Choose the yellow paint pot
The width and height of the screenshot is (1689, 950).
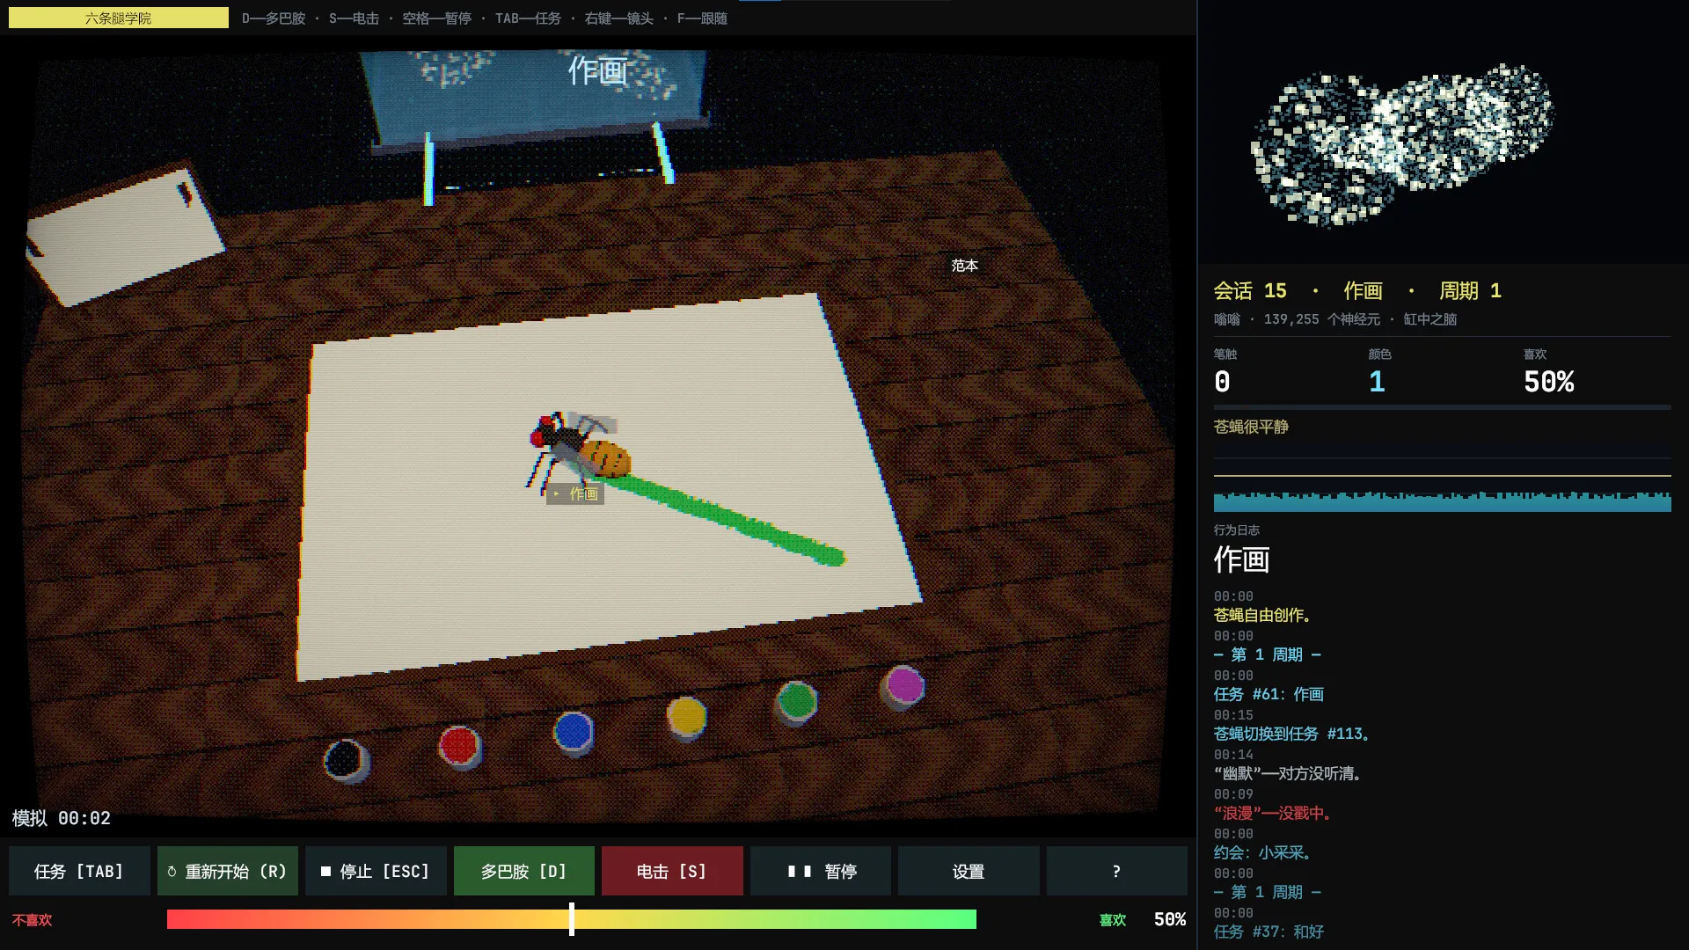point(686,717)
